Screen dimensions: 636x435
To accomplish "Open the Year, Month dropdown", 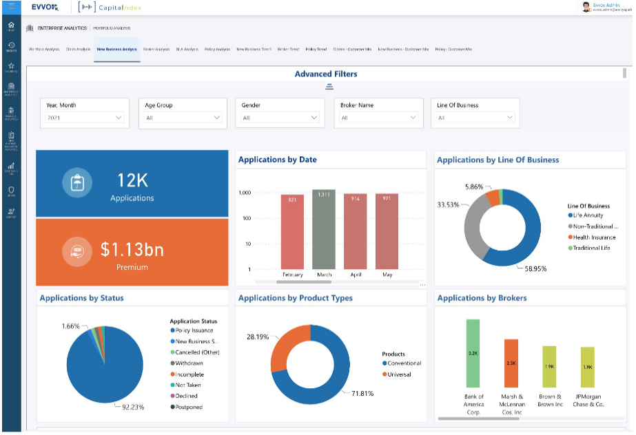I will [84, 118].
